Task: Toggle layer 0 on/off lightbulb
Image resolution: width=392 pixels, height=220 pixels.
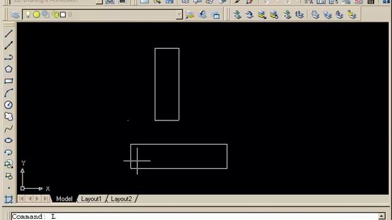Action: pos(28,15)
